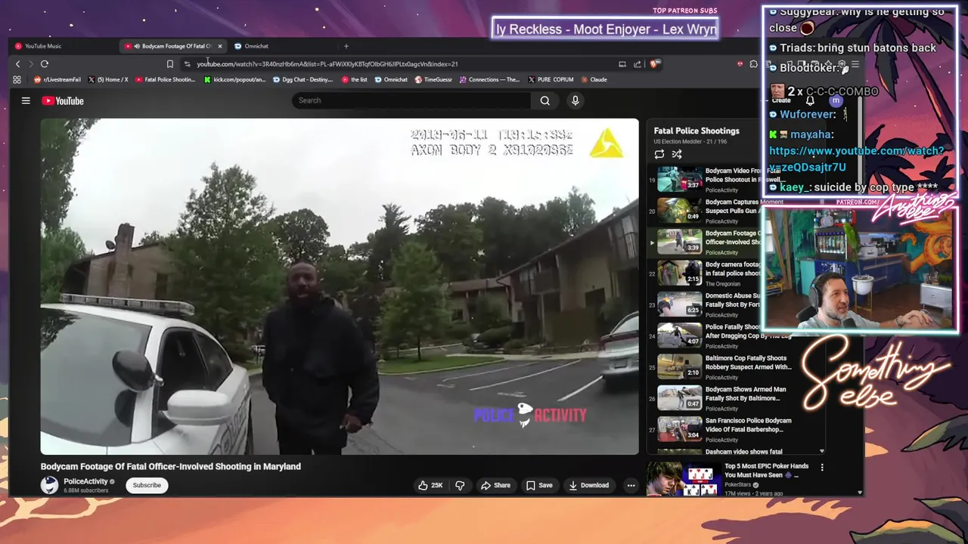Bookmark this page using bookmark icon

point(170,64)
